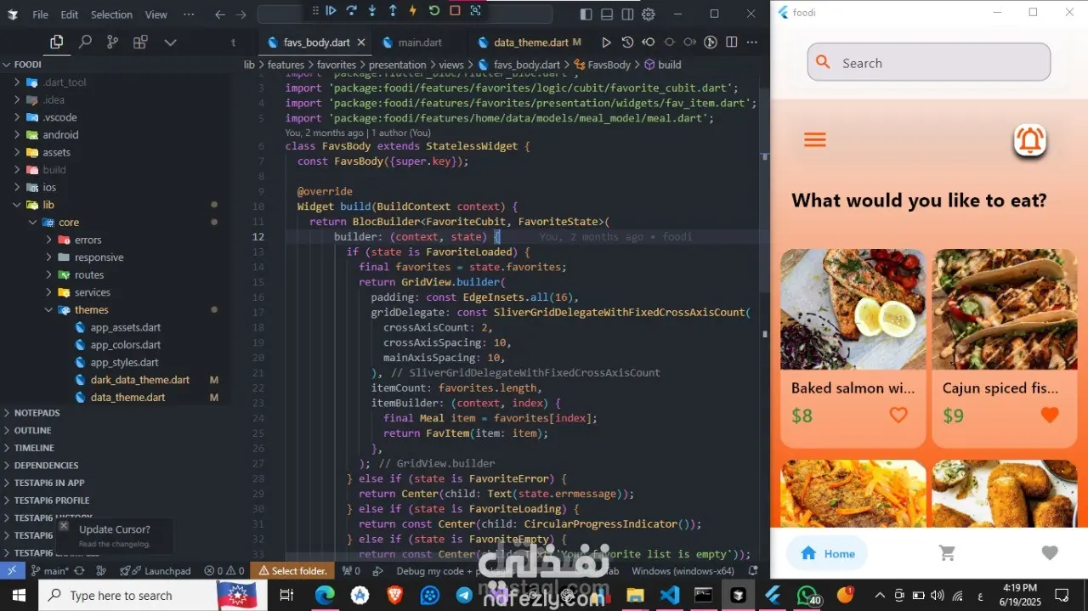Expand the android folder
Screen dimensions: 1088x611
point(60,134)
